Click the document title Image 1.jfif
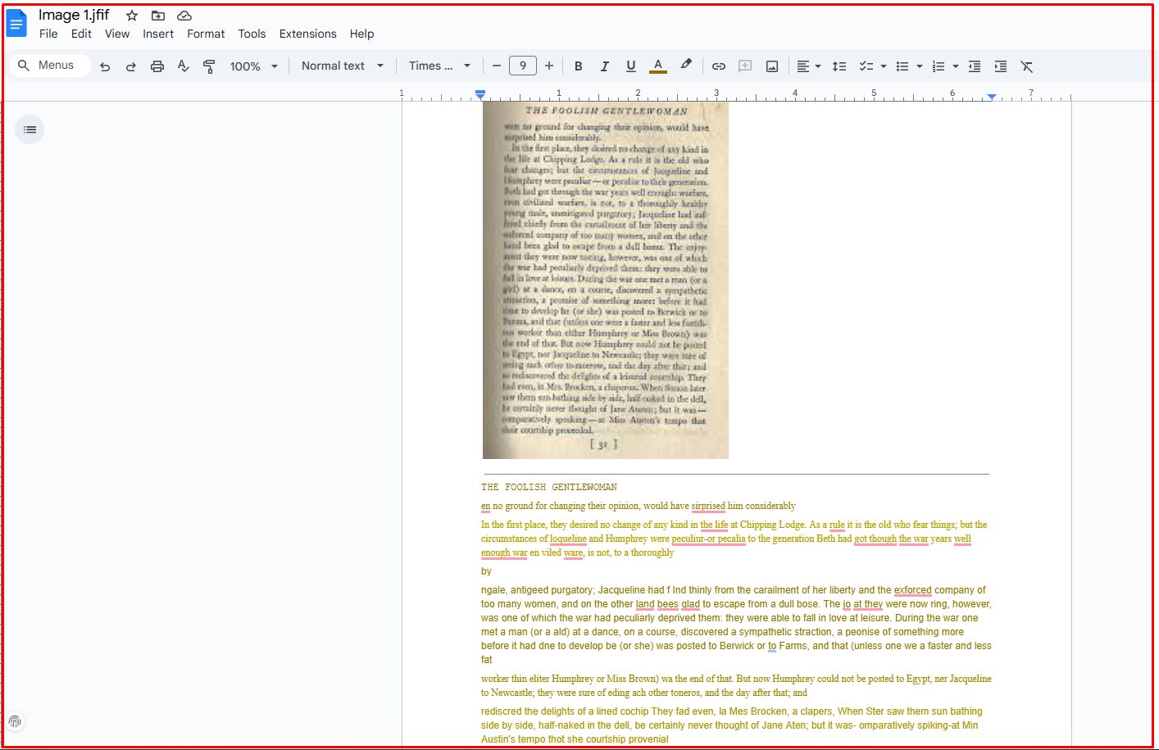This screenshot has height=750, width=1159. pyautogui.click(x=74, y=15)
